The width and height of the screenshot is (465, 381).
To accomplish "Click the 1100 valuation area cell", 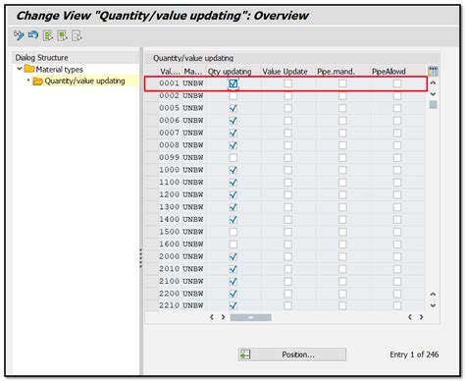I will (x=169, y=182).
